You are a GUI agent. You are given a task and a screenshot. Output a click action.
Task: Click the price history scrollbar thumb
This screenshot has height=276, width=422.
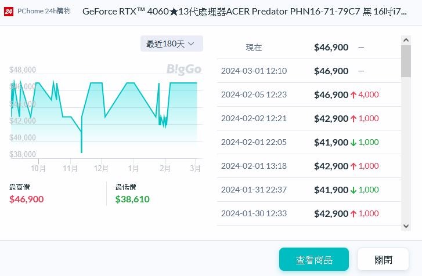406,61
